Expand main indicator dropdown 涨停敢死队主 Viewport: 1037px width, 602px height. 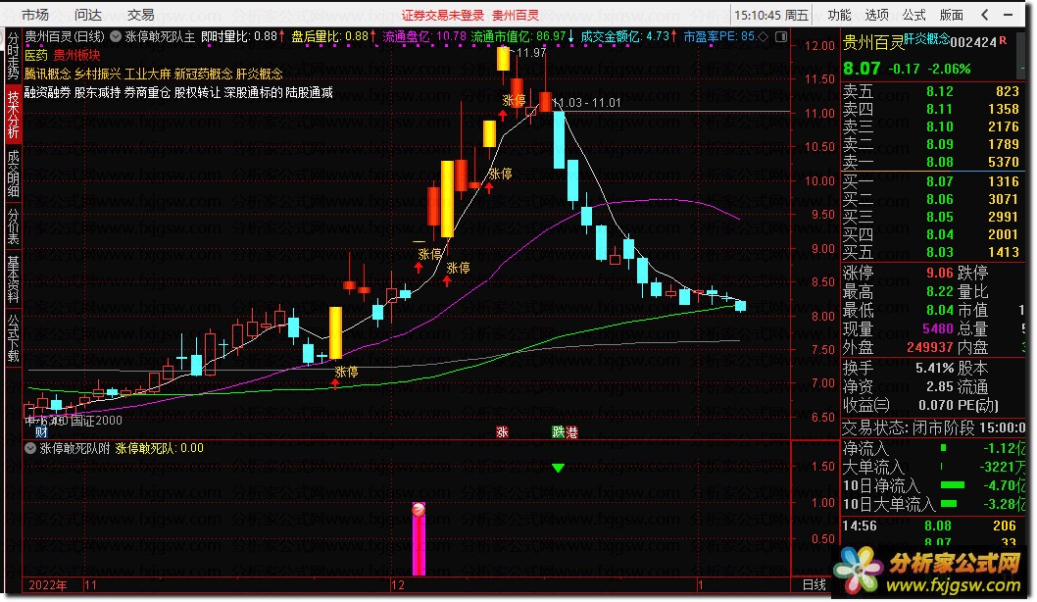(x=116, y=37)
